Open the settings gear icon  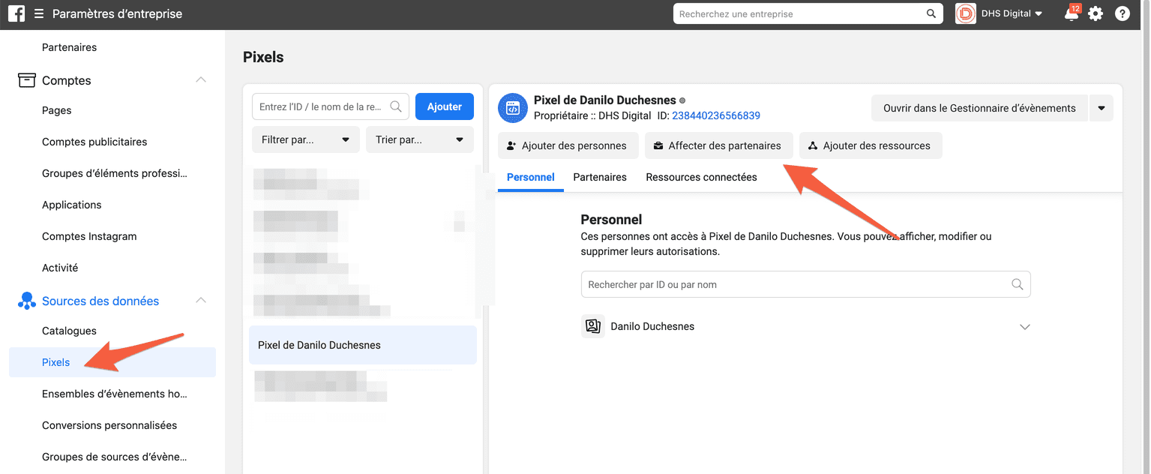1096,13
